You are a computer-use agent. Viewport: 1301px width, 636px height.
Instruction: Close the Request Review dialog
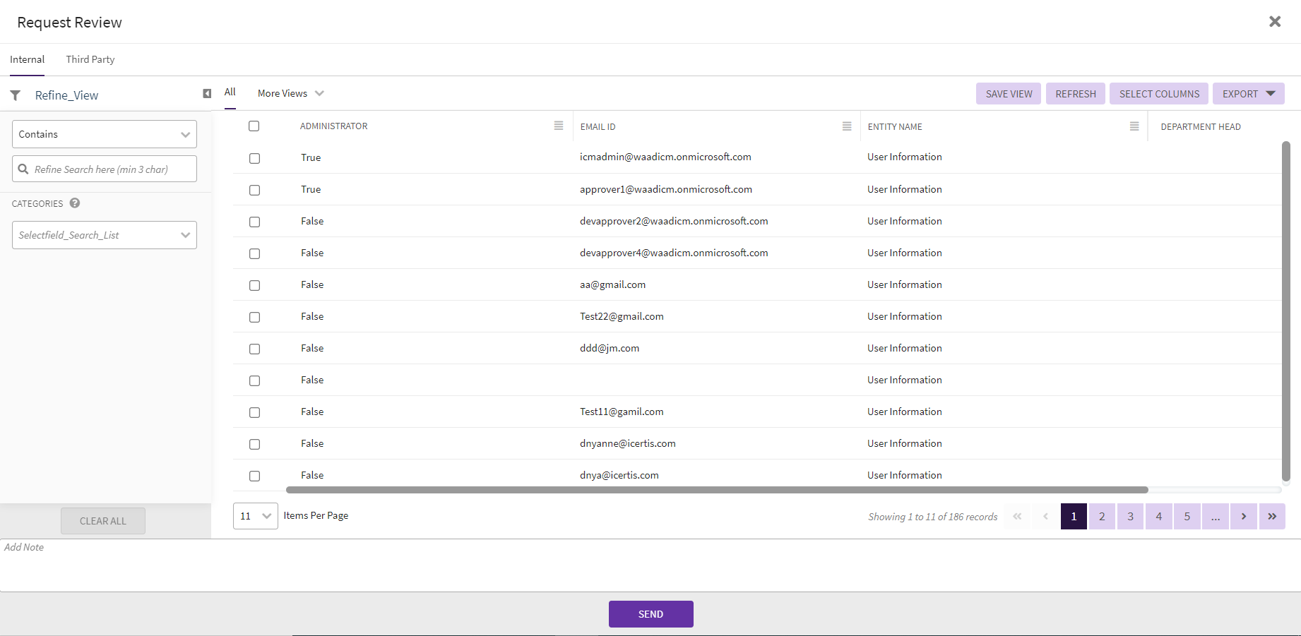(1275, 22)
